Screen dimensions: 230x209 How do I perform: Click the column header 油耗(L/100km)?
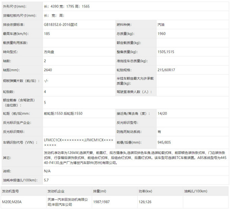(196, 191)
